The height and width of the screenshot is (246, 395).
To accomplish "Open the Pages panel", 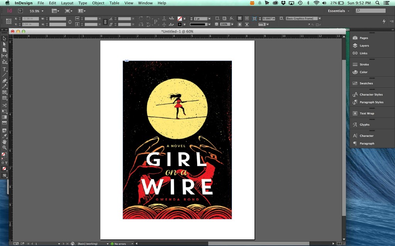I will (x=364, y=38).
